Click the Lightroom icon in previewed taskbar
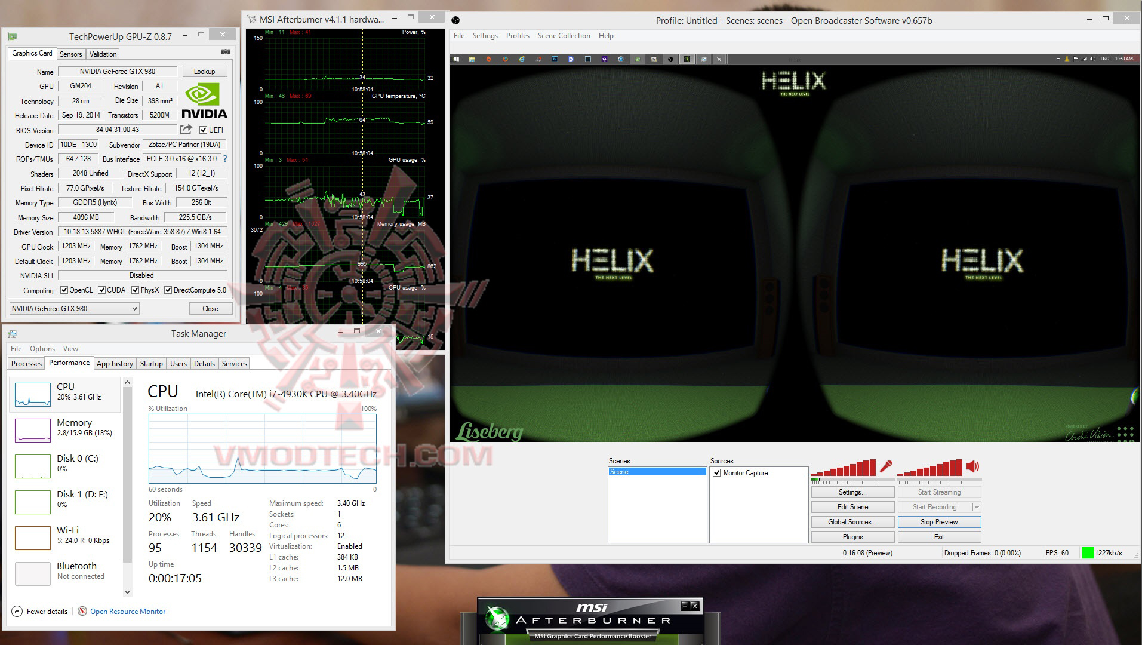The width and height of the screenshot is (1142, 645). (x=588, y=59)
